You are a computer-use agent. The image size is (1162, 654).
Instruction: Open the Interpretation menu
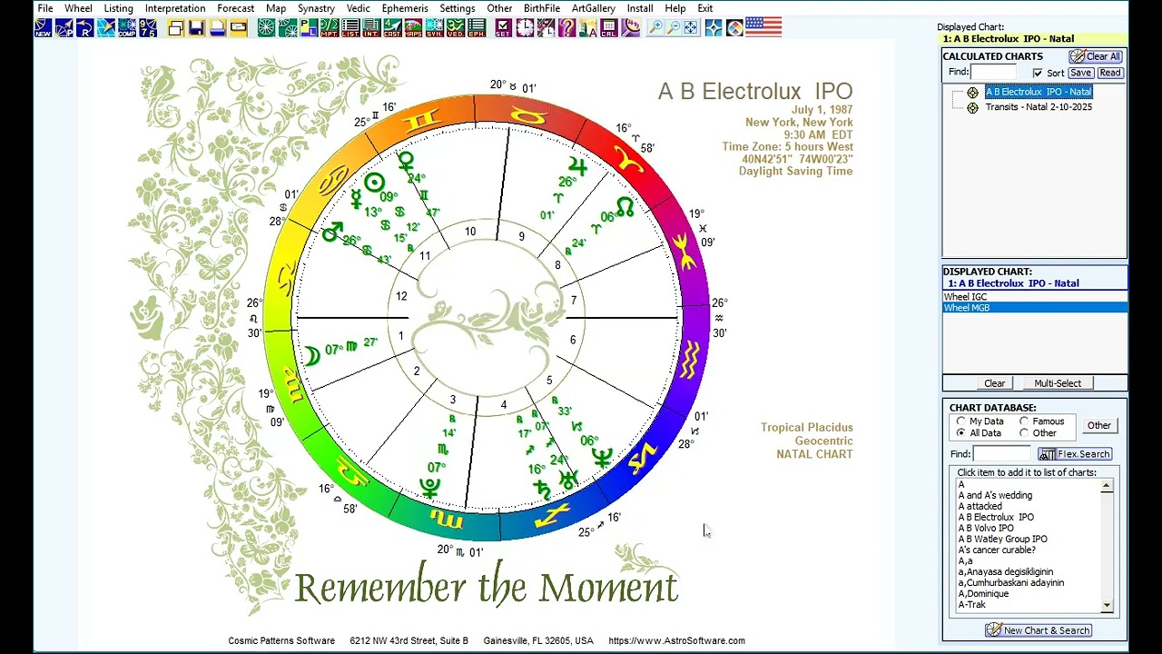click(x=175, y=8)
